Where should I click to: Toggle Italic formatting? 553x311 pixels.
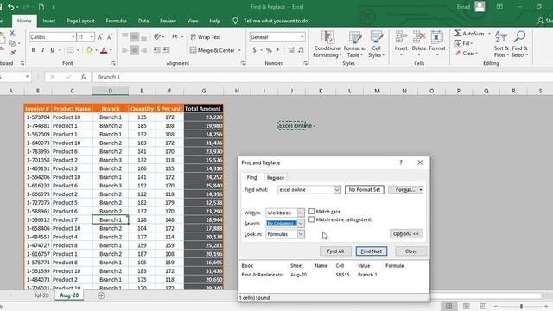[42, 50]
